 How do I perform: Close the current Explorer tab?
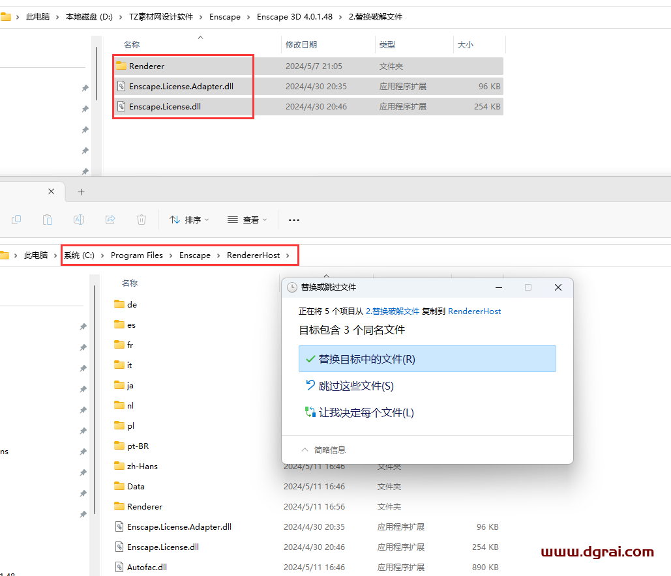(x=51, y=192)
